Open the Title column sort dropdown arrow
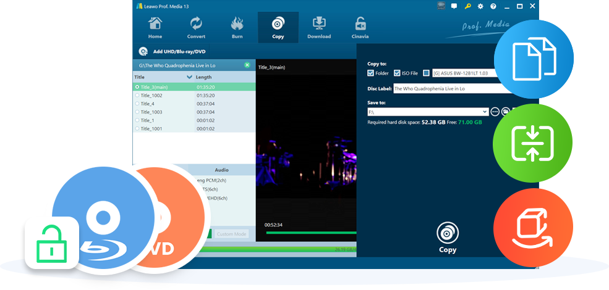 [190, 77]
